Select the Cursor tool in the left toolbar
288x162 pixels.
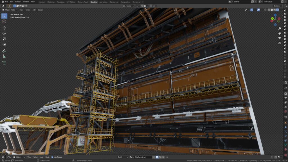point(4,21)
